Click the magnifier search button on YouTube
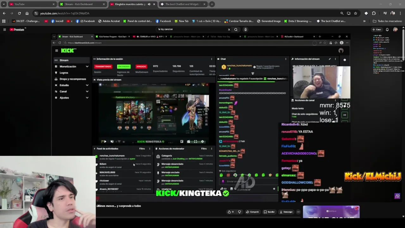Screen dimensions: 405x228 coord(236,29)
